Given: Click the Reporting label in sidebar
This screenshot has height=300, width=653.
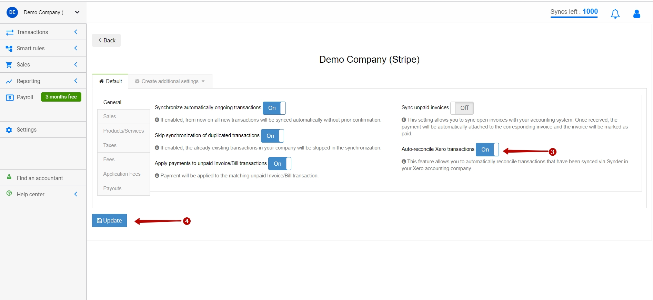Looking at the screenshot, I should 28,81.
